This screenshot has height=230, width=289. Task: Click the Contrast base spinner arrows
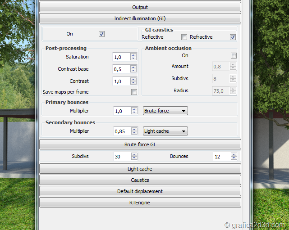point(133,69)
